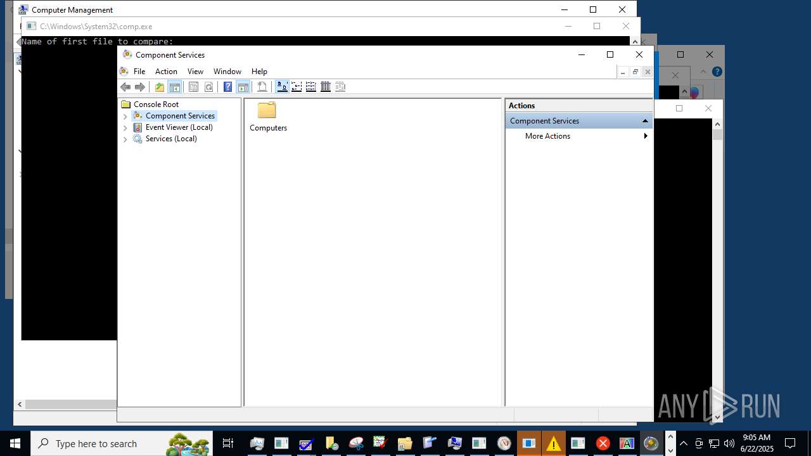Open the File menu

(x=139, y=72)
